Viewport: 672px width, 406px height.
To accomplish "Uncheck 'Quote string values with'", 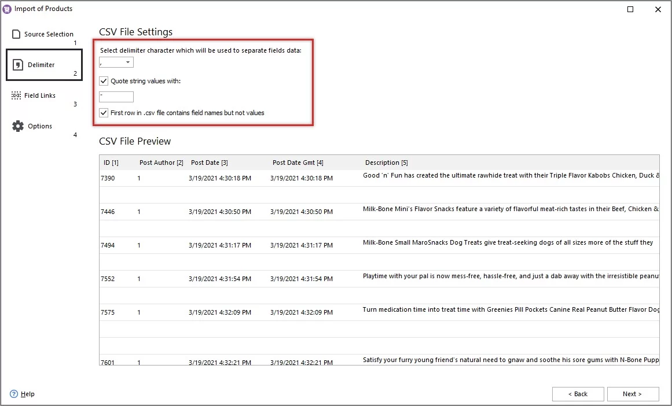I will (103, 81).
